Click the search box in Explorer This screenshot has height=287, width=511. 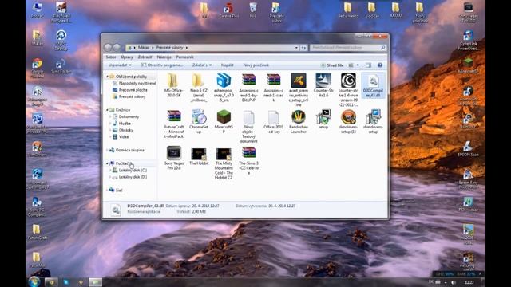tap(347, 48)
